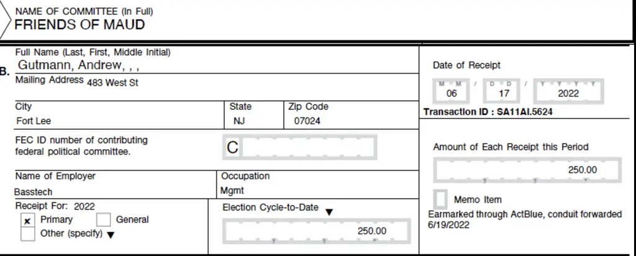Viewport: 636px width, 256px height.
Task: Tick the General election checkbox
Action: coord(104,219)
